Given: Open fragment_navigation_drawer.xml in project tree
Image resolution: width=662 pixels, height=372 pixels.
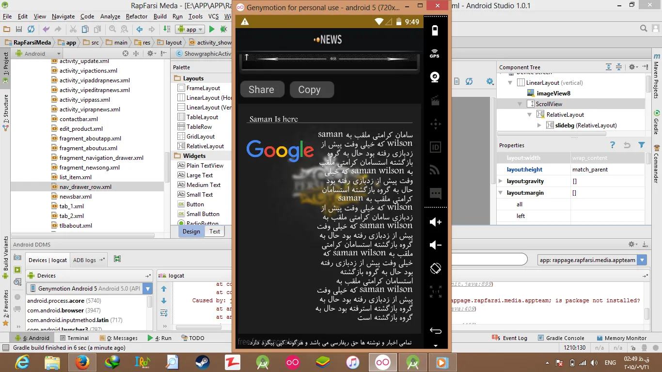Looking at the screenshot, I should [101, 158].
